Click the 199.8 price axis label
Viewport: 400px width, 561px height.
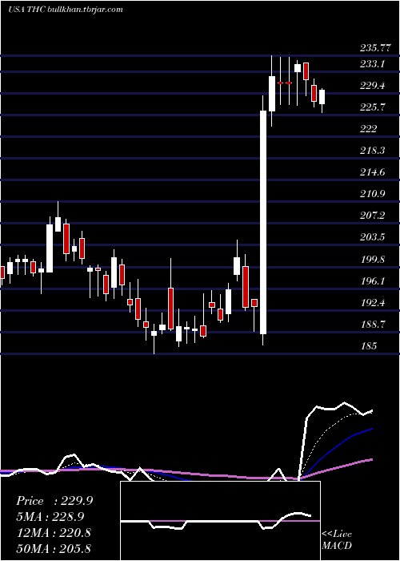point(373,260)
